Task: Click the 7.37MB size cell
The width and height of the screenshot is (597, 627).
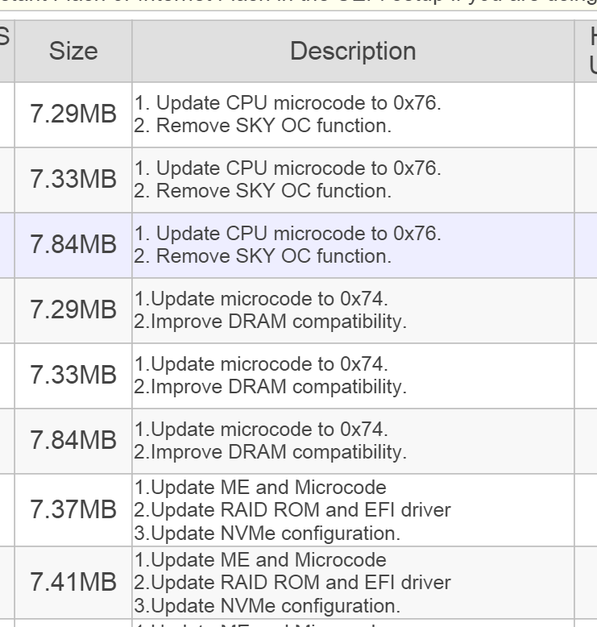Action: (73, 509)
